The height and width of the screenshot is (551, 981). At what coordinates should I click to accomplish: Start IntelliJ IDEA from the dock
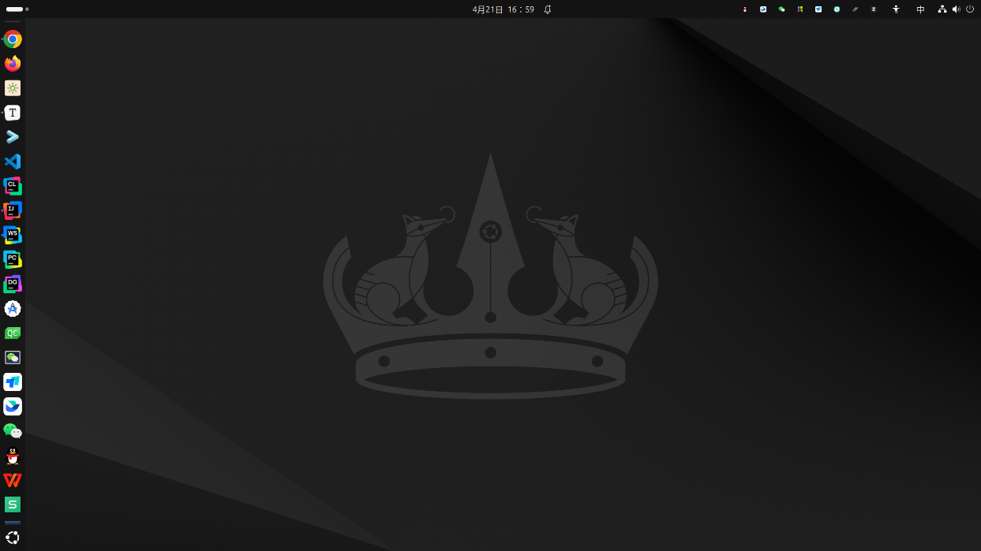[13, 210]
